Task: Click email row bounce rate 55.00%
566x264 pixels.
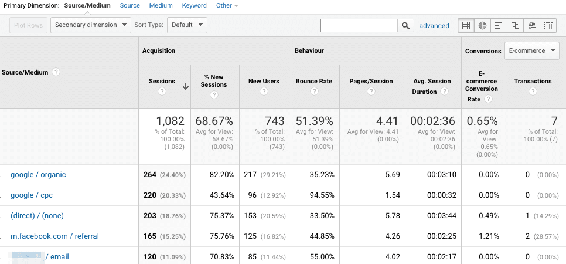Action: tap(322, 257)
